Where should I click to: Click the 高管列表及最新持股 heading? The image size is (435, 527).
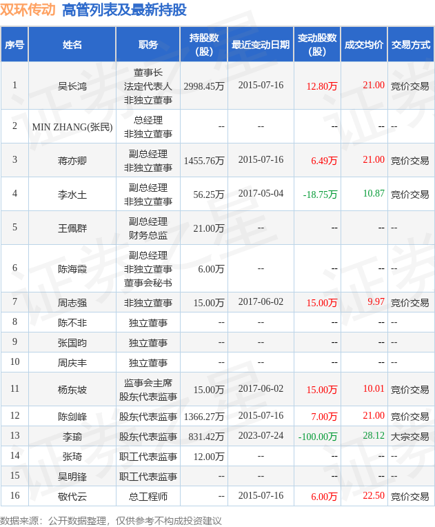point(124,10)
